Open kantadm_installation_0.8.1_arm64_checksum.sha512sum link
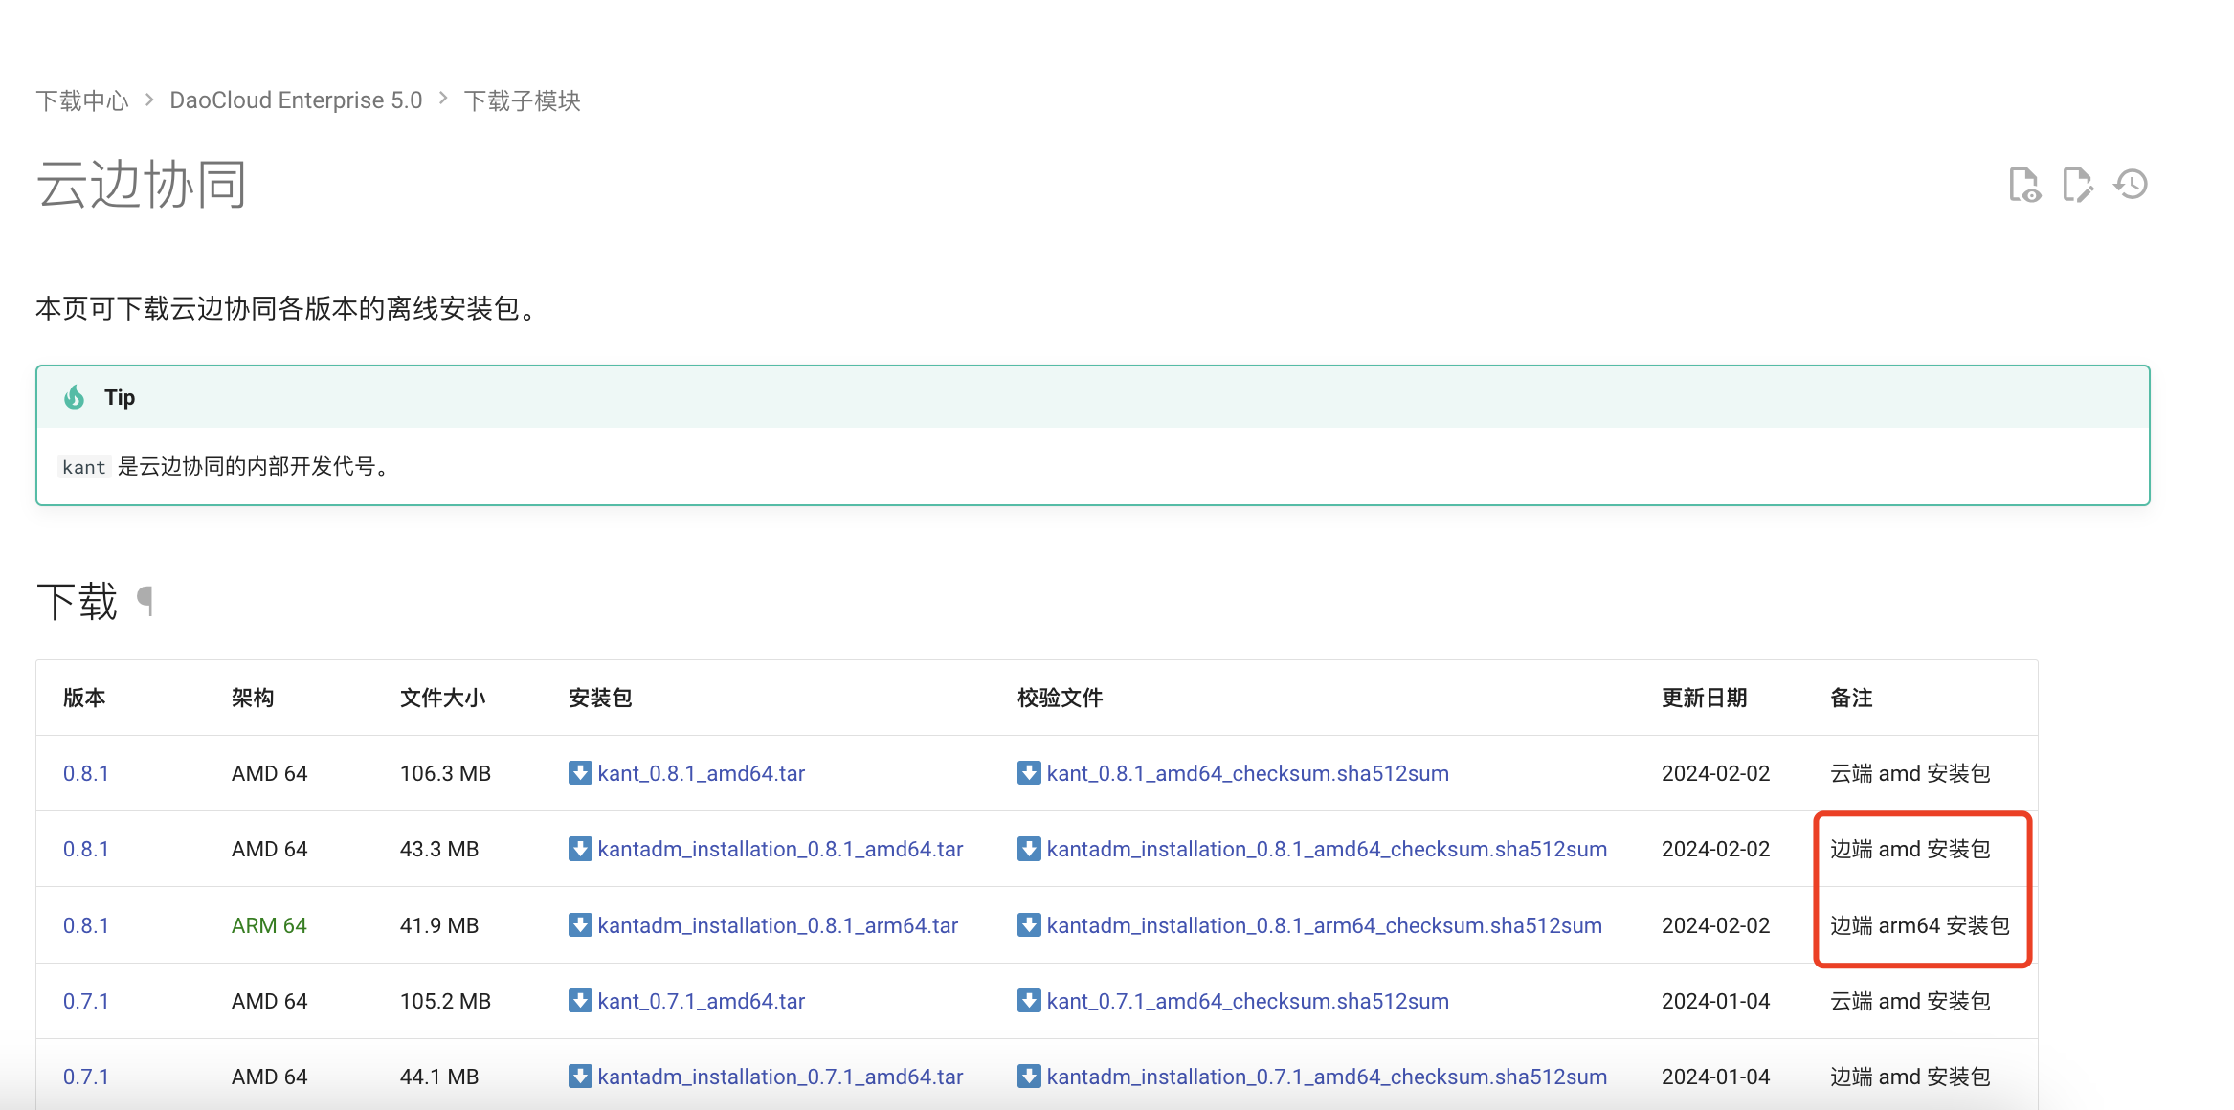This screenshot has width=2234, height=1110. [1324, 925]
